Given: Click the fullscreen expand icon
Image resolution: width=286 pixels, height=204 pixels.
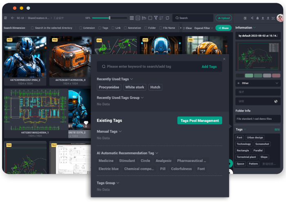Looking at the screenshot, I should pos(273,18).
